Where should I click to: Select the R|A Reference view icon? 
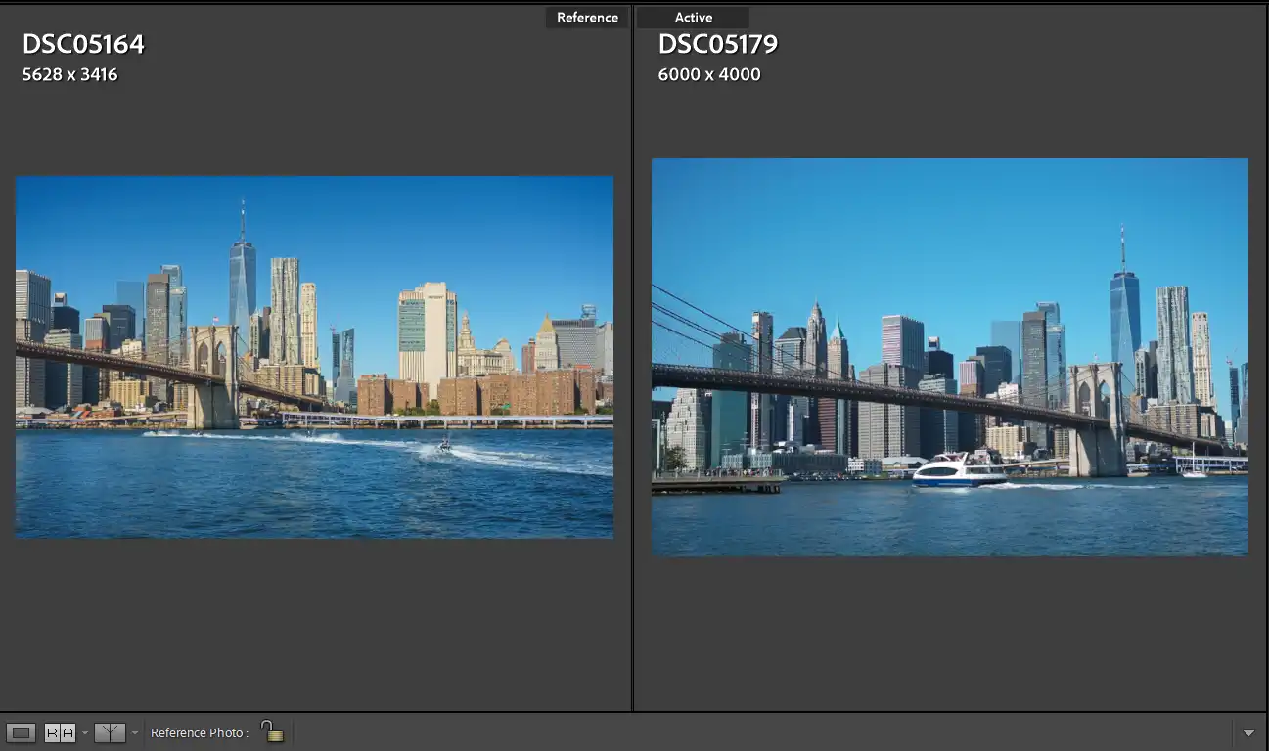click(60, 732)
